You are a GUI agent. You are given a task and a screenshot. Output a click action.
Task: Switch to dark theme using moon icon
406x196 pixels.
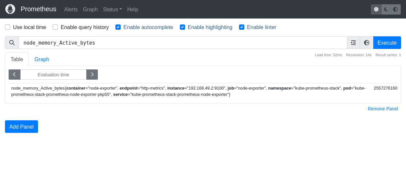click(386, 9)
